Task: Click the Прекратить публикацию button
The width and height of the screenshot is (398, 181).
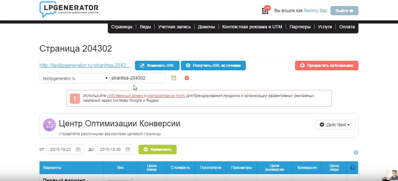Action: pyautogui.click(x=327, y=66)
